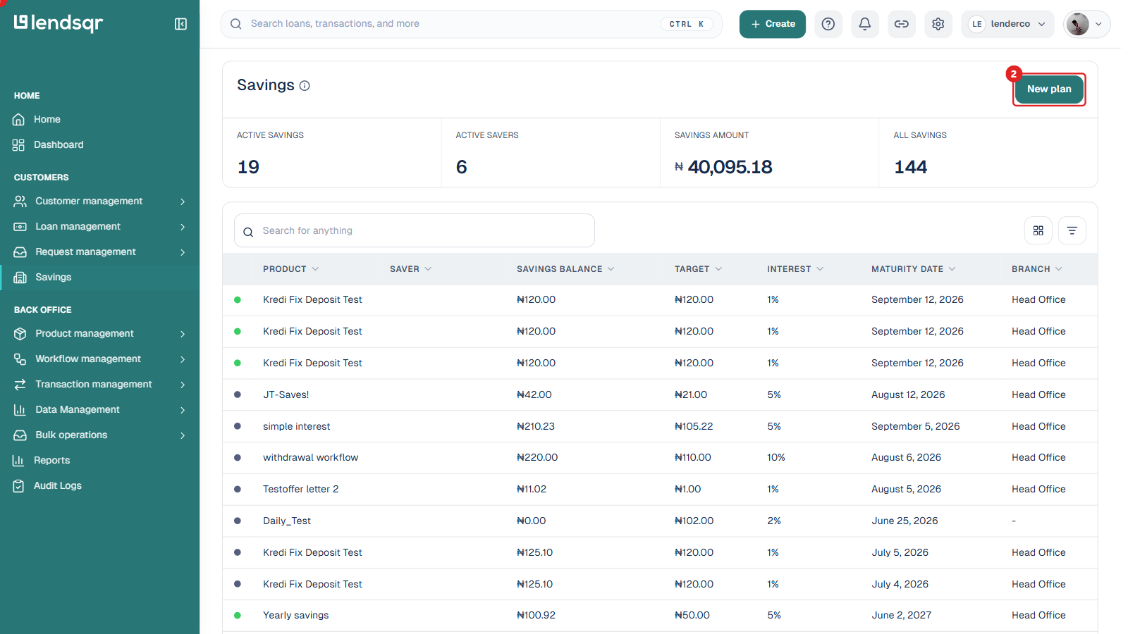This screenshot has width=1128, height=634.
Task: Click the June 25, 2026 maturity date
Action: (905, 521)
